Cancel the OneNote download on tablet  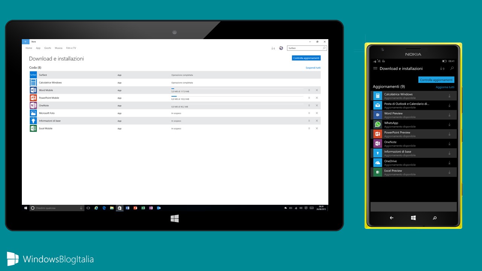(x=317, y=105)
